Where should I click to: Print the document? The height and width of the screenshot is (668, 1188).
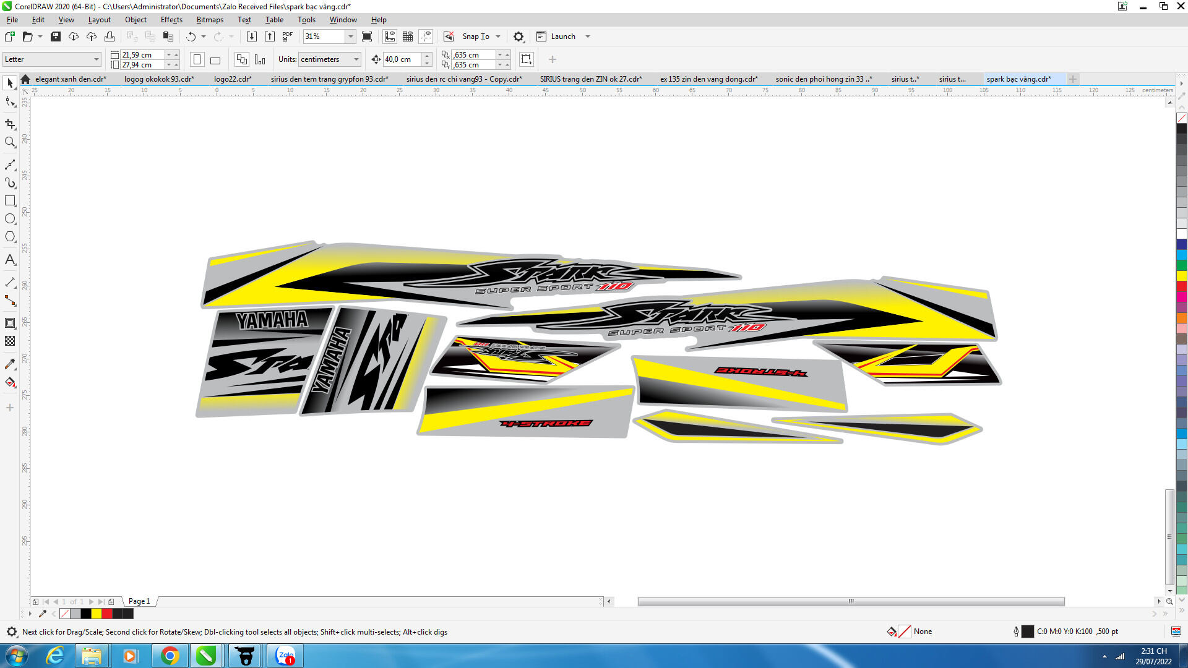[x=110, y=36]
